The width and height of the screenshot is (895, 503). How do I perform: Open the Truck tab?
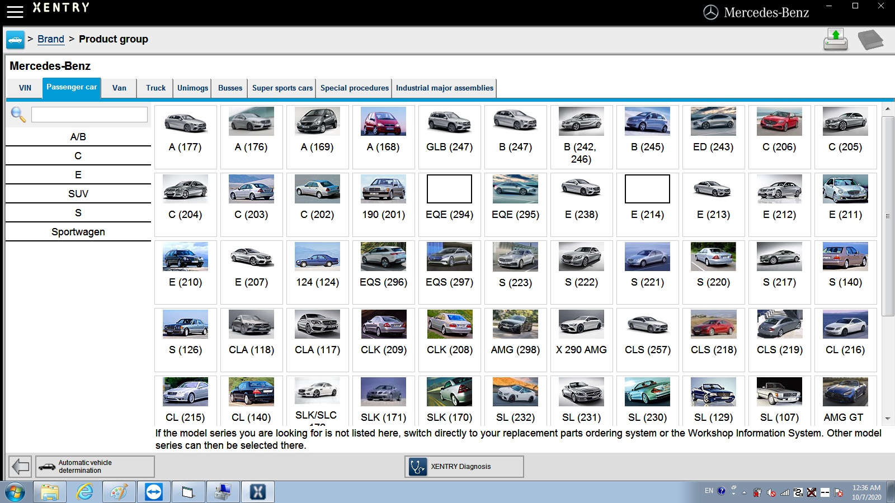[156, 88]
